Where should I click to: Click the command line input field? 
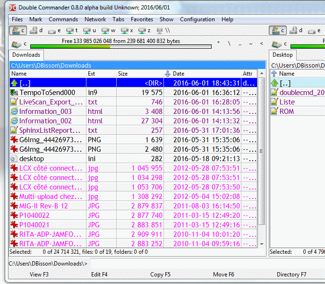click(207, 264)
